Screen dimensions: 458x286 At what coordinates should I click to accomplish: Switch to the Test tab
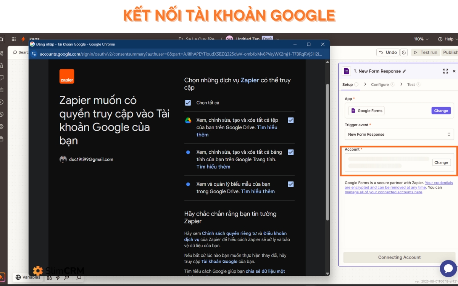[x=414, y=85]
